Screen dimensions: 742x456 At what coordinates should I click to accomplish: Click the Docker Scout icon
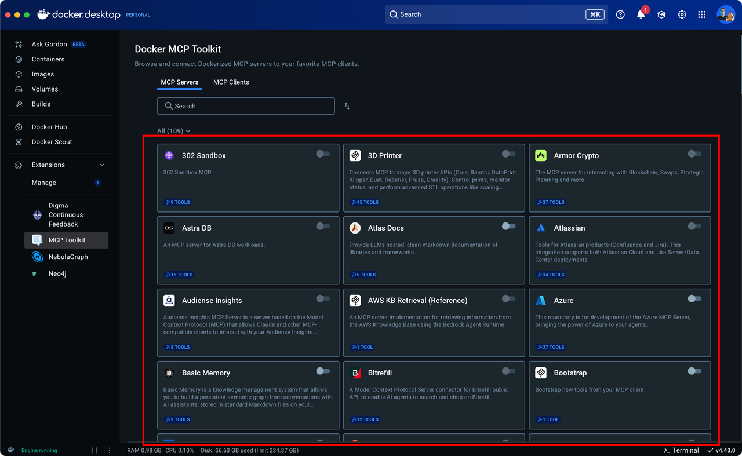coord(19,142)
